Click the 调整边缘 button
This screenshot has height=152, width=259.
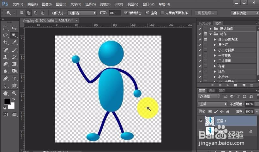point(206,13)
